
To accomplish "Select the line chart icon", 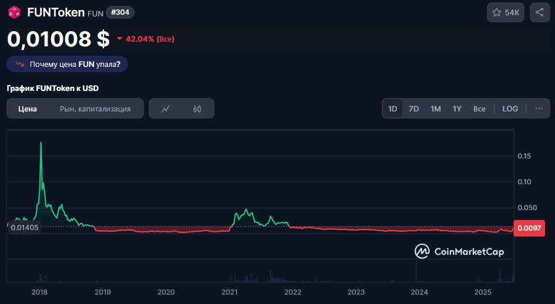I will [165, 109].
